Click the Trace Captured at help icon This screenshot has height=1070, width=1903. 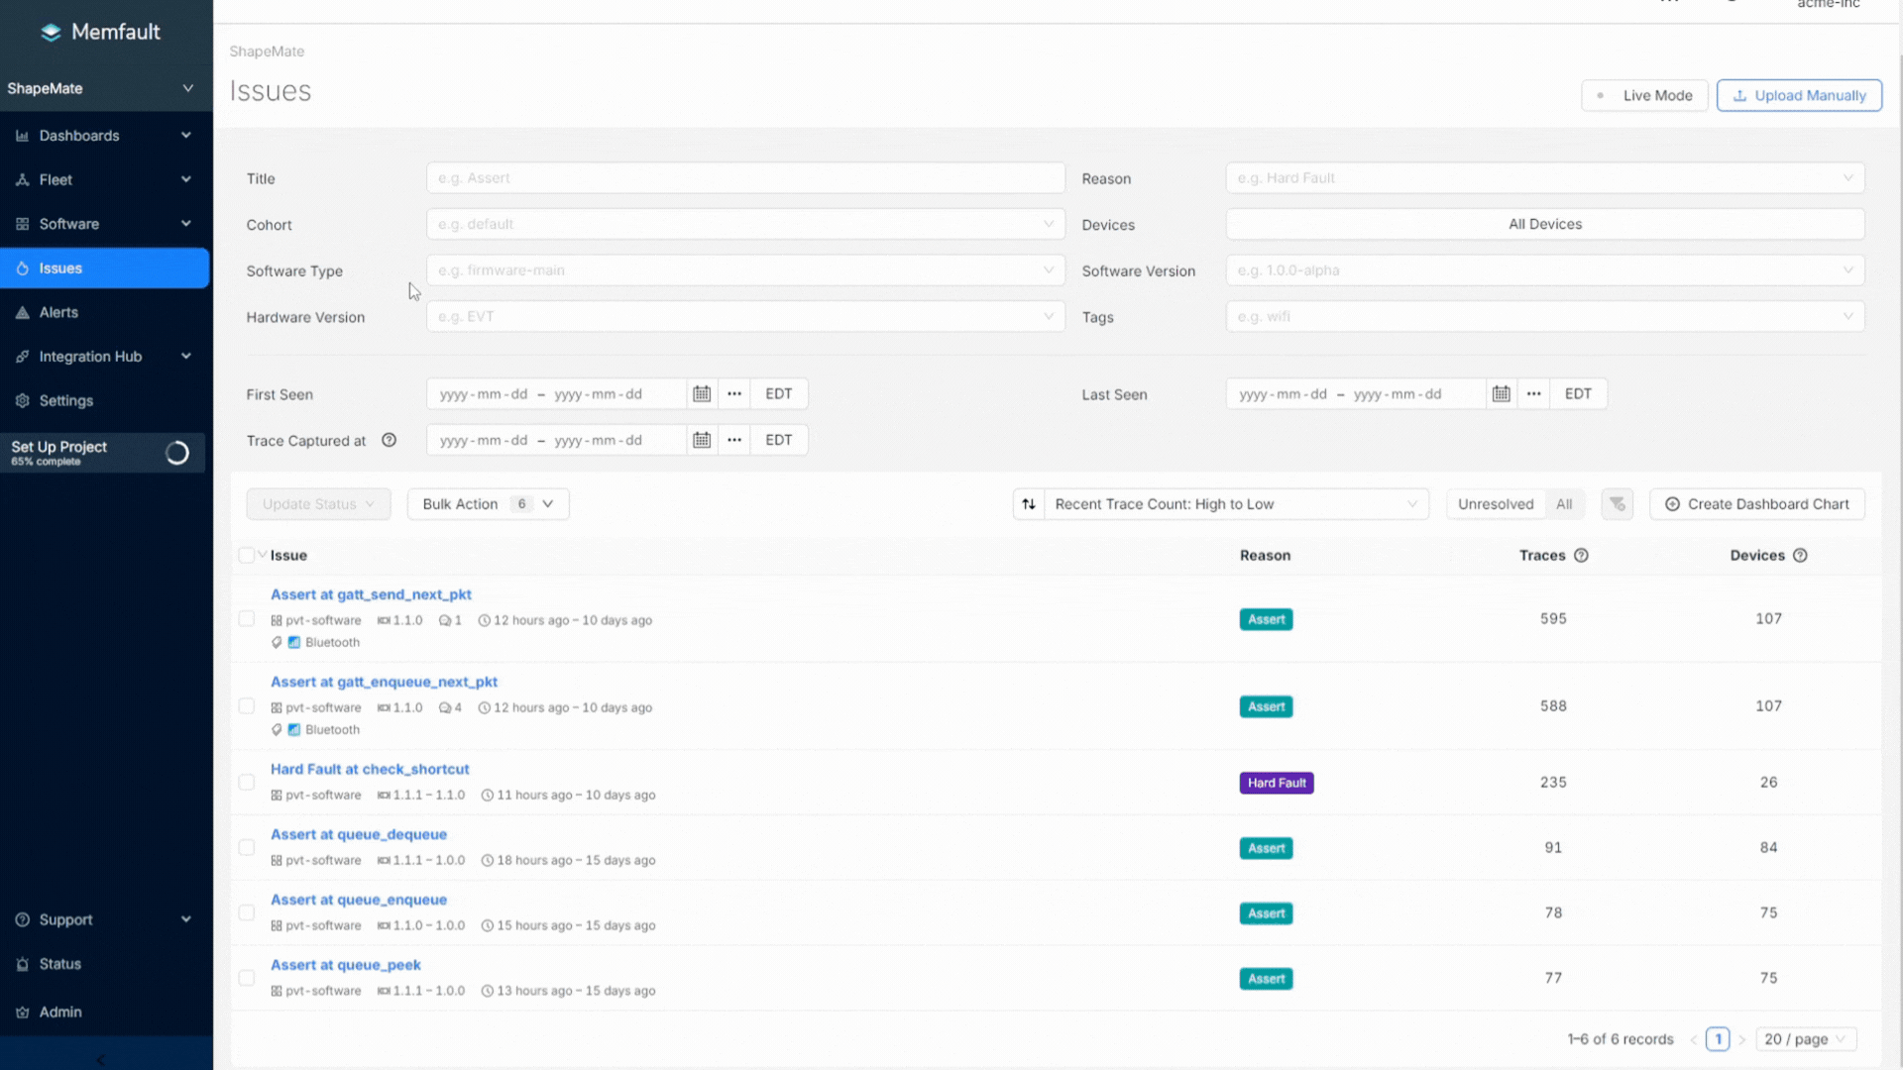[x=389, y=441]
